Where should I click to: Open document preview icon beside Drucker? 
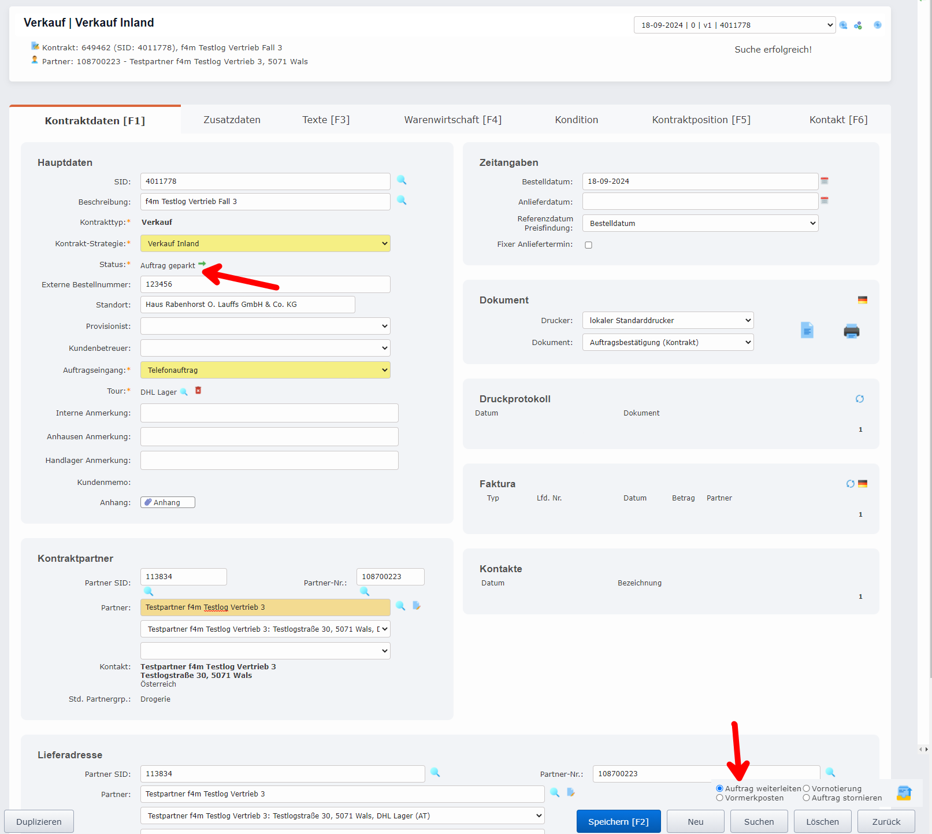pos(807,330)
